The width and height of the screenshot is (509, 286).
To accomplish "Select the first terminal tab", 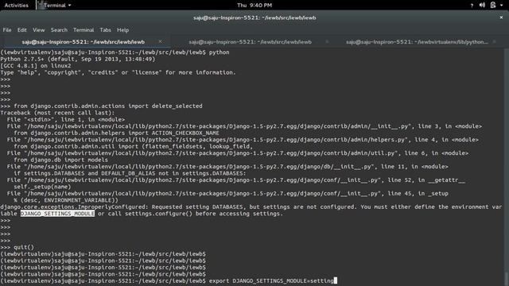I will [83, 42].
